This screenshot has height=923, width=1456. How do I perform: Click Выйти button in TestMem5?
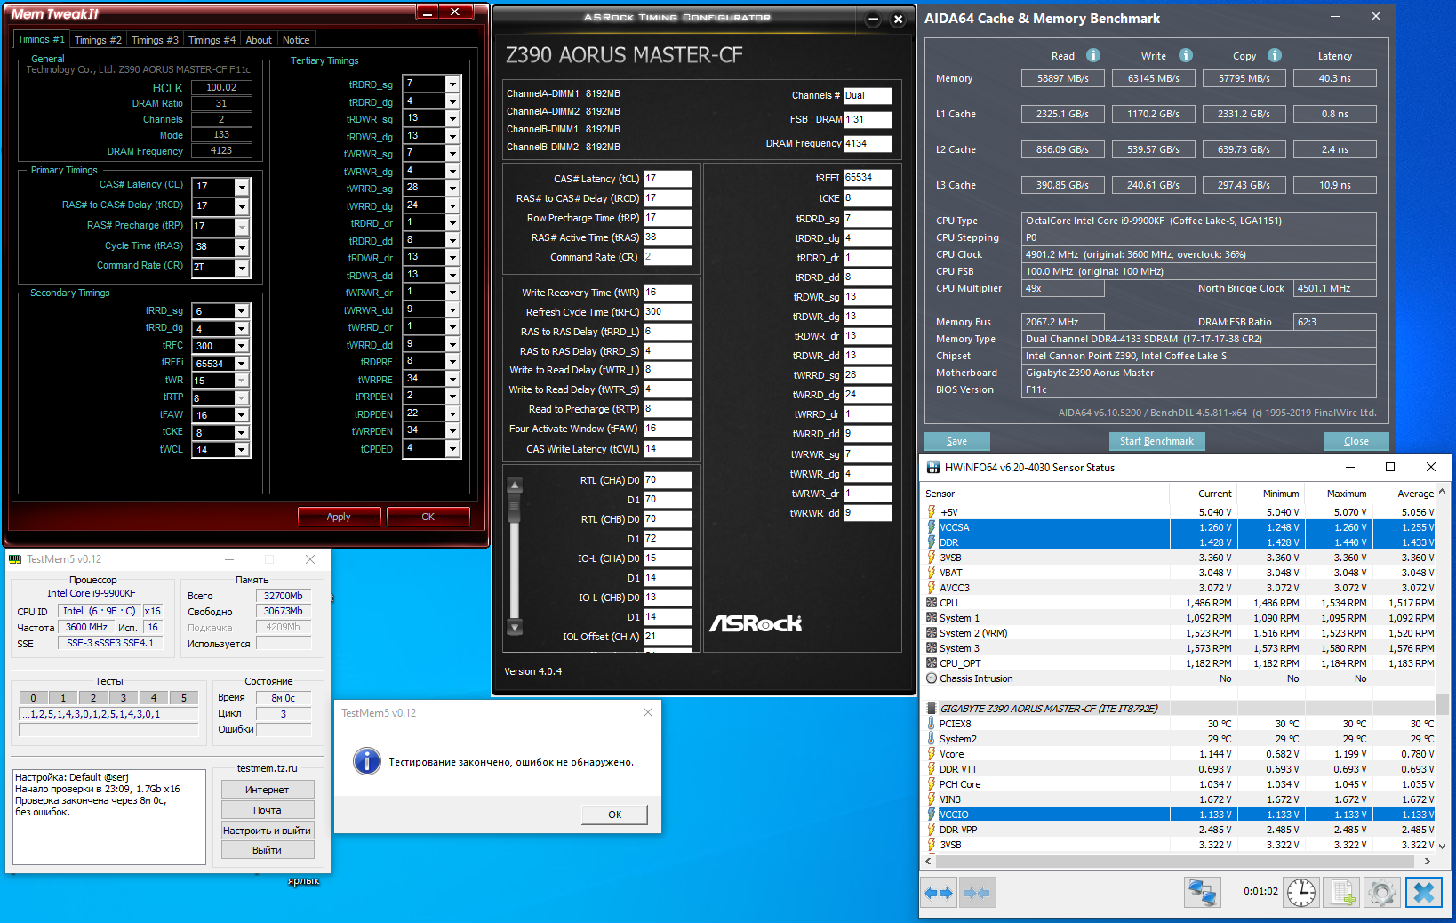pyautogui.click(x=267, y=850)
